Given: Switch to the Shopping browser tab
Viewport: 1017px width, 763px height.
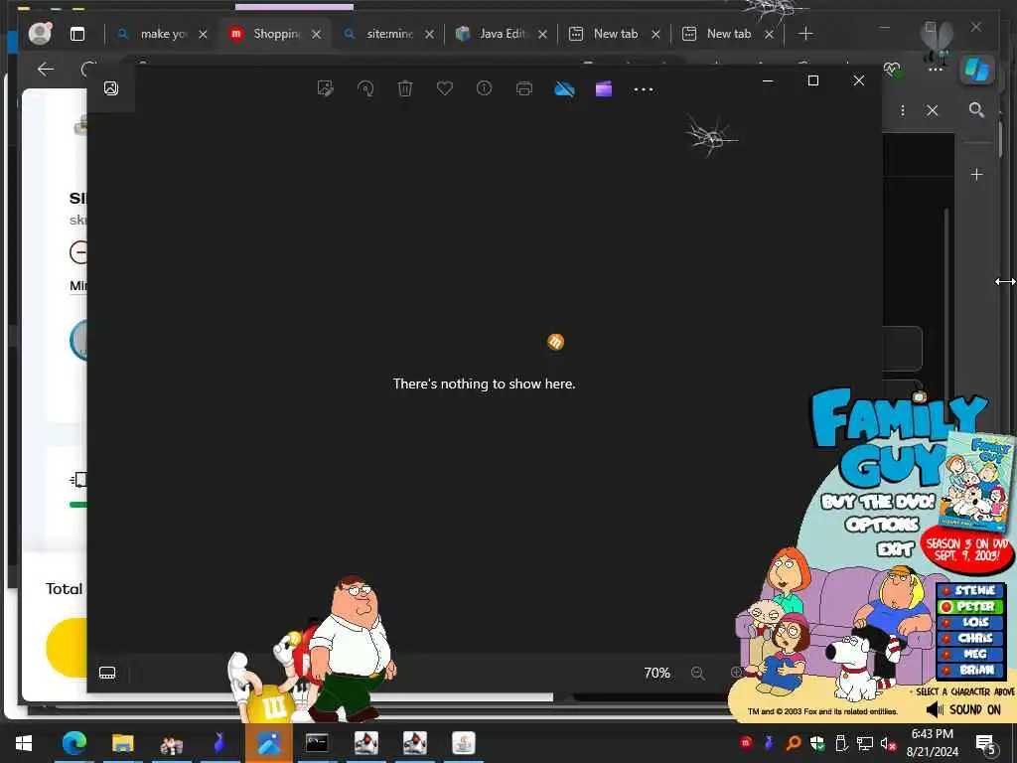Looking at the screenshot, I should tap(276, 34).
